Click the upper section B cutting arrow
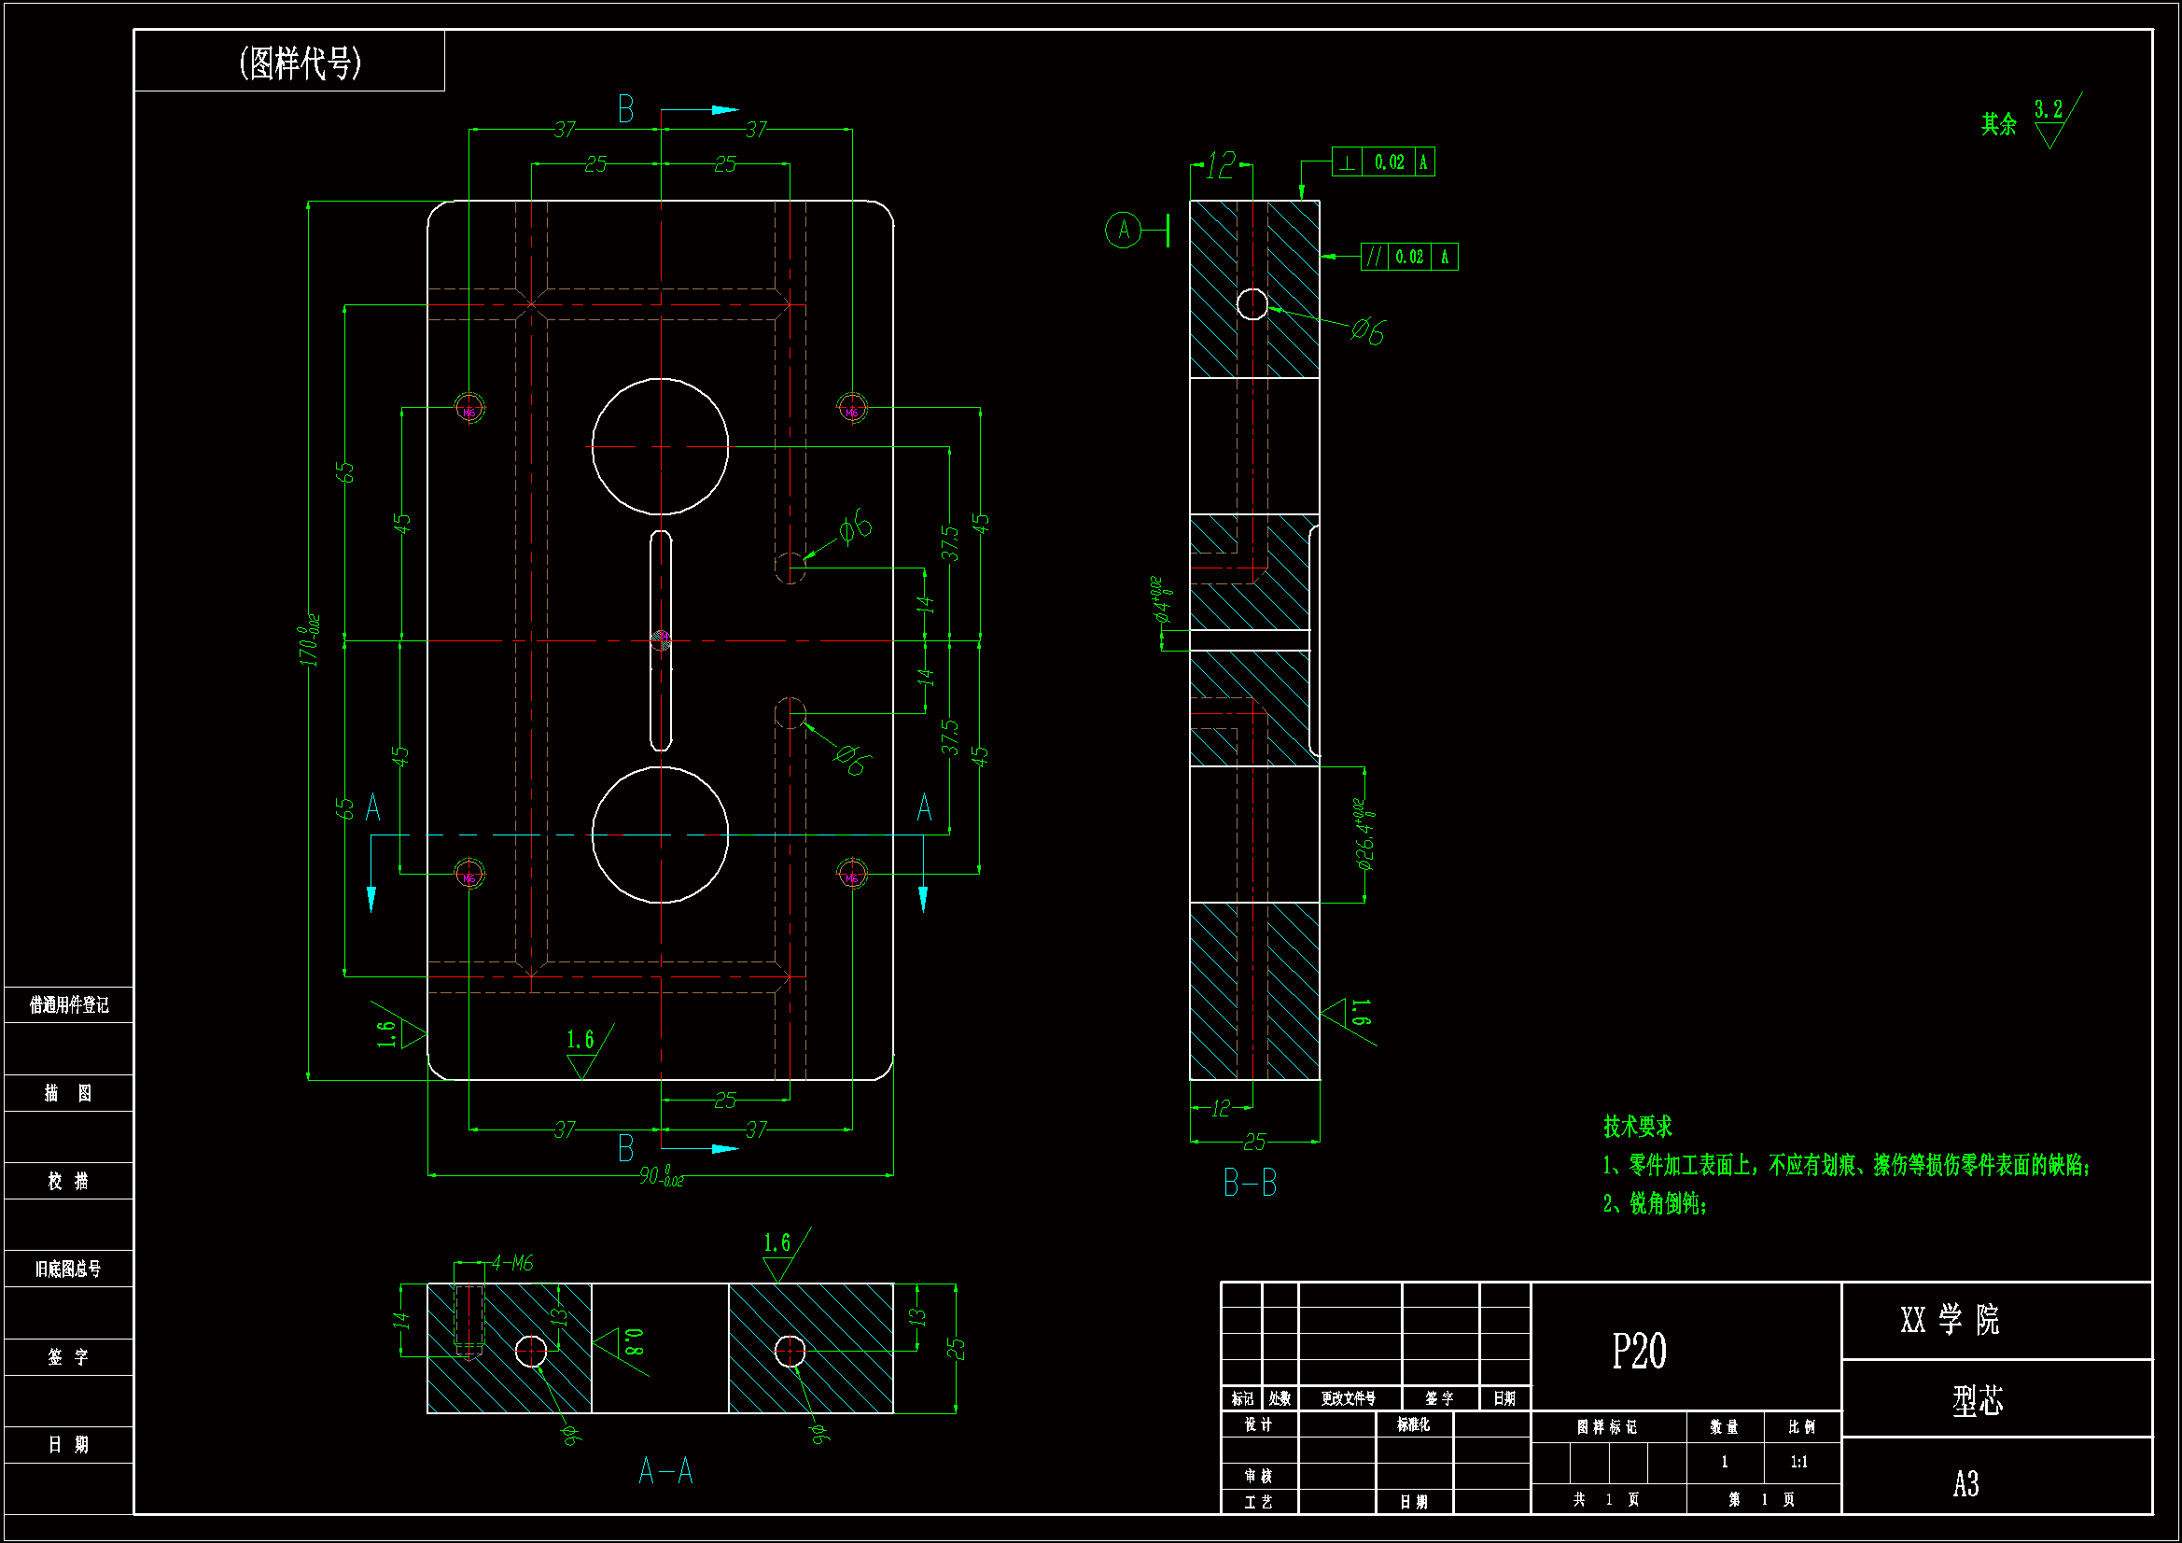This screenshot has height=1543, width=2182. tap(722, 110)
